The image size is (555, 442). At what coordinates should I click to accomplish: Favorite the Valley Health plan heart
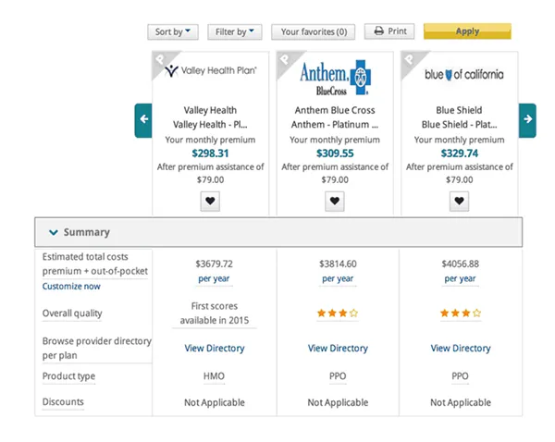(210, 201)
